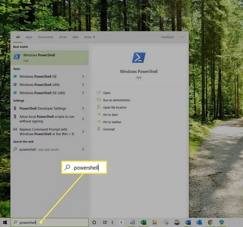Expand Windows PowerShell ISE options arrow
This screenshot has width=243, height=227.
click(x=83, y=76)
